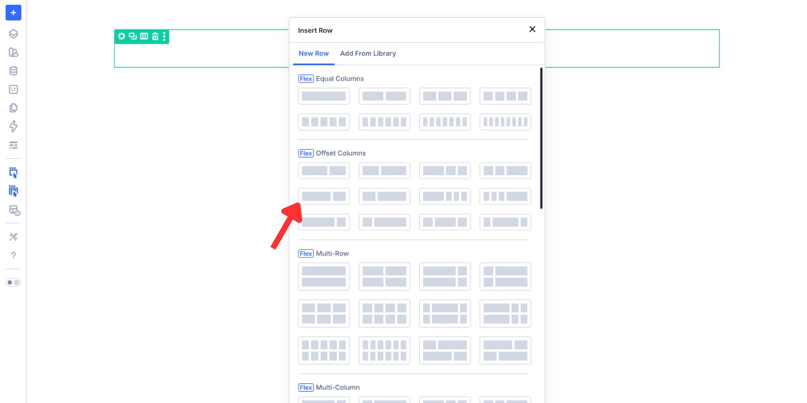The width and height of the screenshot is (807, 403).
Task: Insert the four equal columns layout
Action: click(505, 96)
